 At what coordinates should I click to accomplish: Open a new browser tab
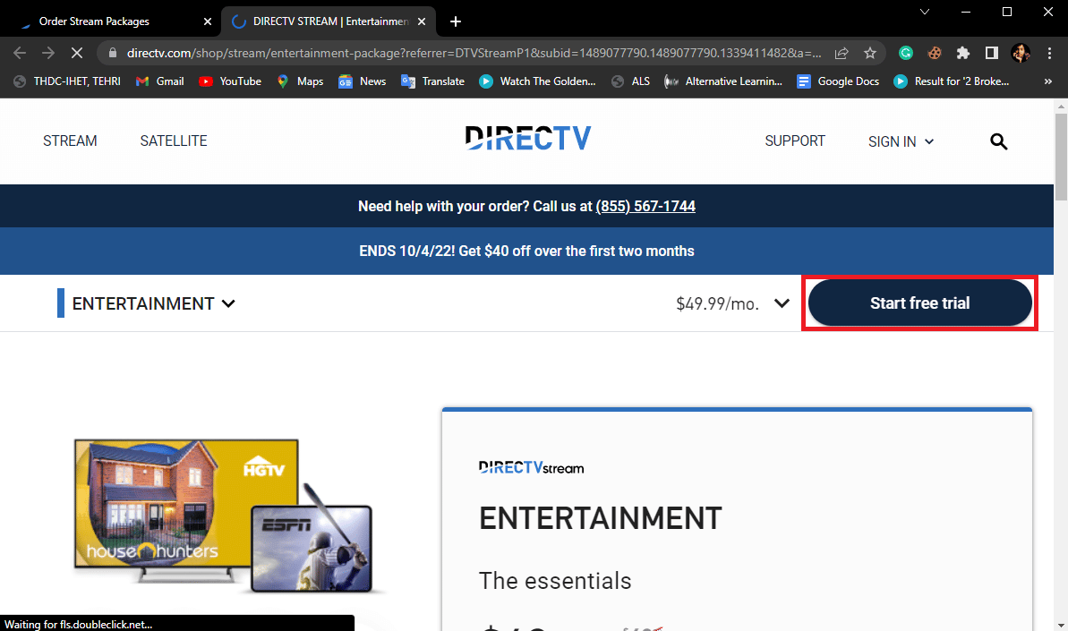(x=456, y=21)
